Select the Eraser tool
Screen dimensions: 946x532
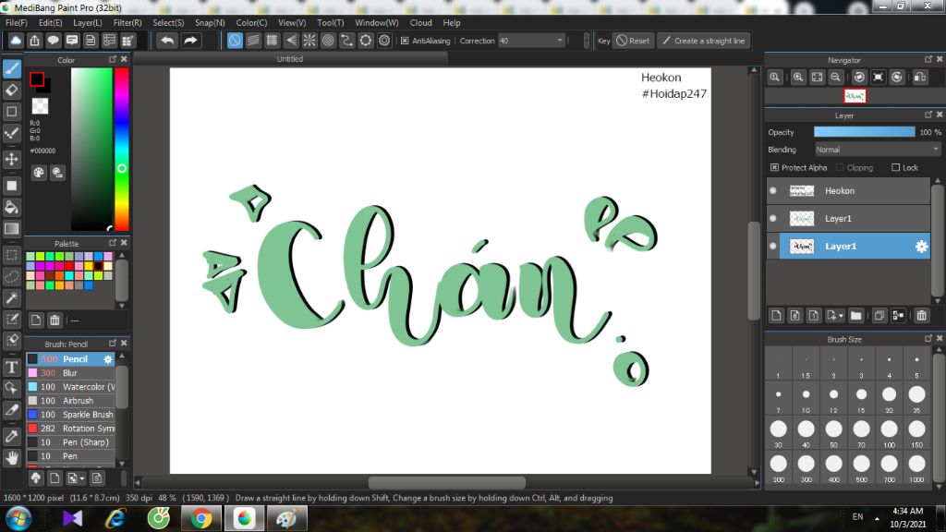11,91
